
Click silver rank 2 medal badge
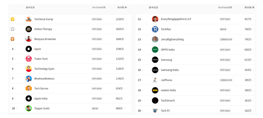tap(12, 29)
